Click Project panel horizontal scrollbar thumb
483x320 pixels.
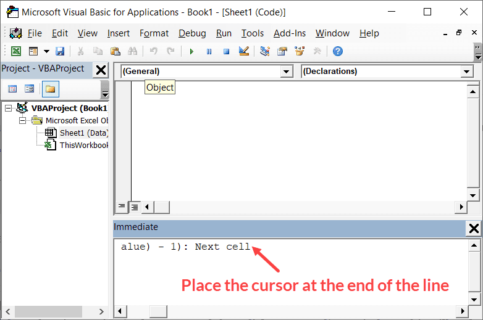(x=48, y=312)
